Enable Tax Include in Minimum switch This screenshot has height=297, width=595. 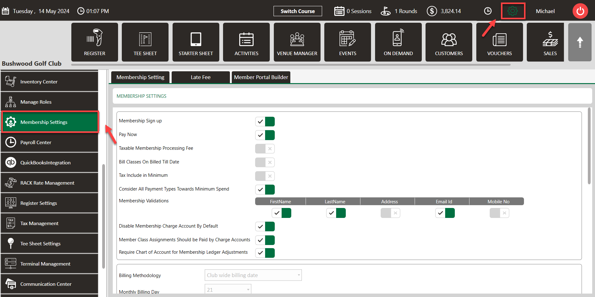pos(265,176)
